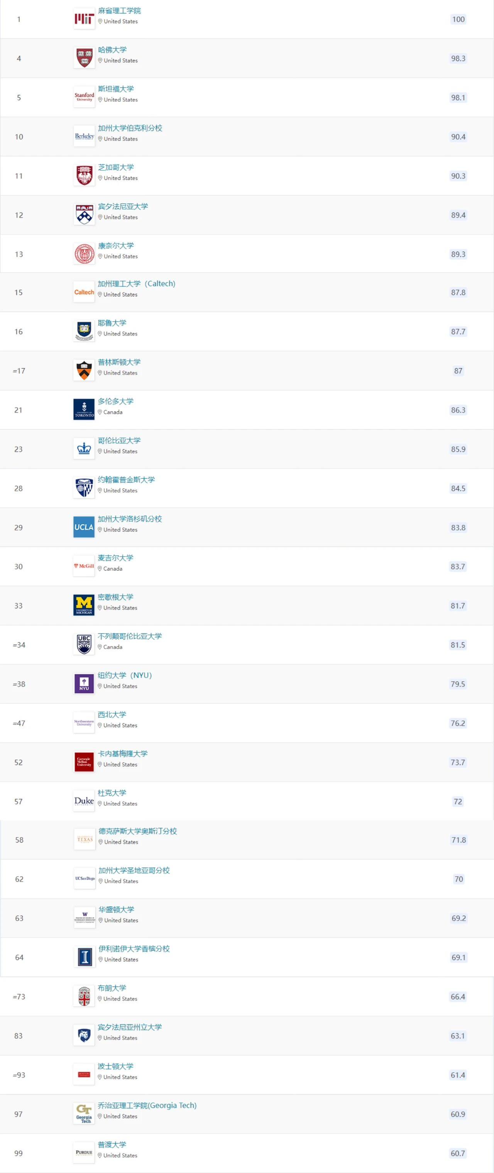
Task: Click the 100 score for MIT
Action: (458, 19)
